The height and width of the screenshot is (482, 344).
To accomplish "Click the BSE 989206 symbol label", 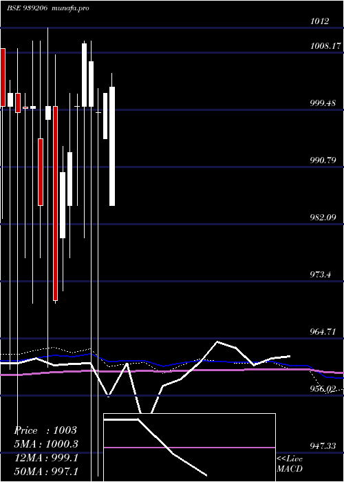I will 27,8.
